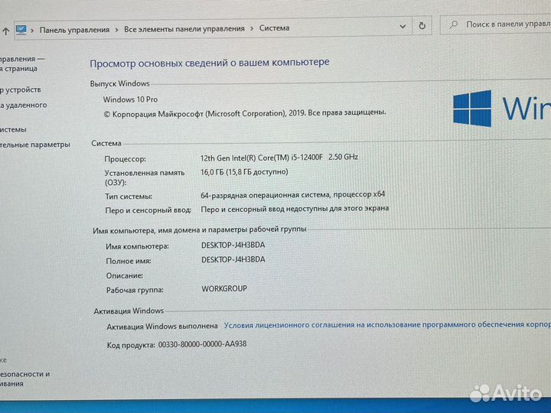Open remote access settings sidebar link
This screenshot has height=413, width=551.
tap(23, 105)
